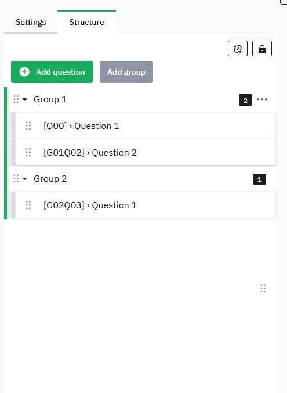Click Group 1 question count badge
The image size is (287, 393).
point(245,100)
